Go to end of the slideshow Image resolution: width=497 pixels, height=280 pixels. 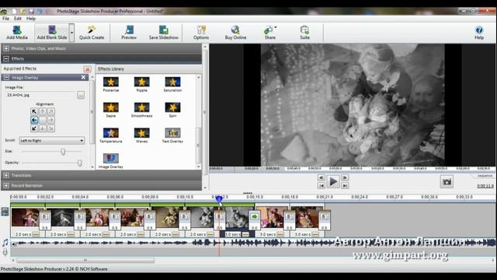[x=345, y=186]
